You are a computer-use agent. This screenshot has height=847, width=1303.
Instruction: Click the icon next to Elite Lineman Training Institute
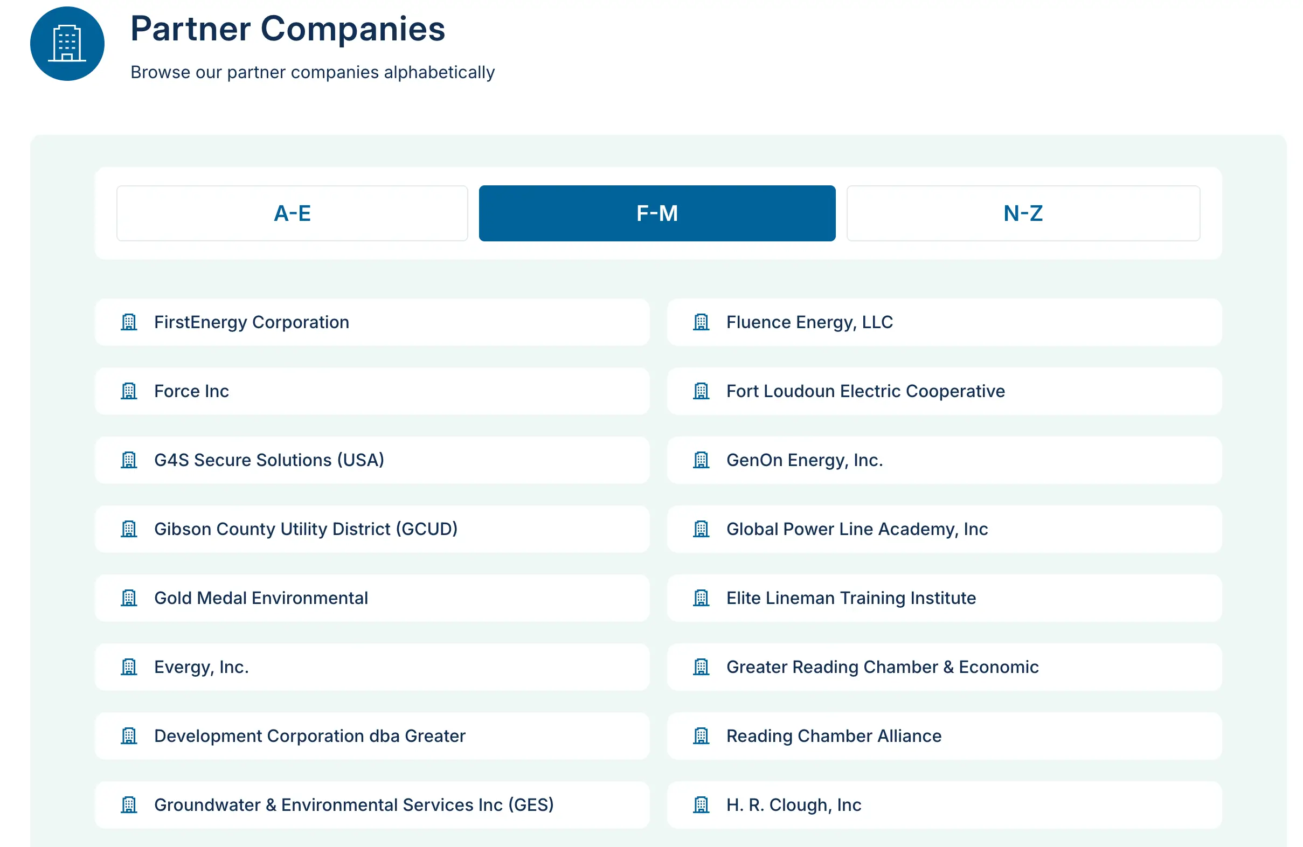coord(701,598)
